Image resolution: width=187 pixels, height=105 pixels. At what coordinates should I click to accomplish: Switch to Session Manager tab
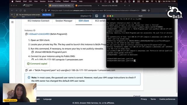(64, 21)
